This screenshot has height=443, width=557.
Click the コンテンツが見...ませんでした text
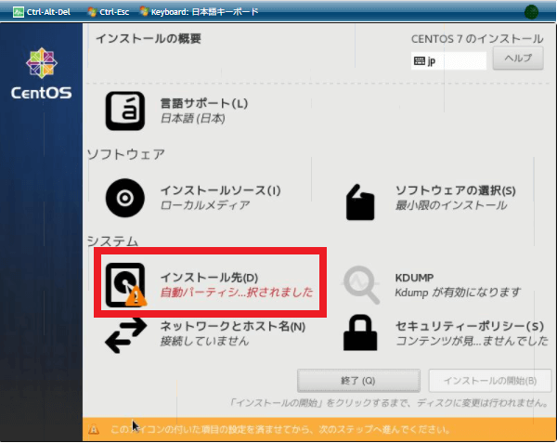pyautogui.click(x=472, y=341)
